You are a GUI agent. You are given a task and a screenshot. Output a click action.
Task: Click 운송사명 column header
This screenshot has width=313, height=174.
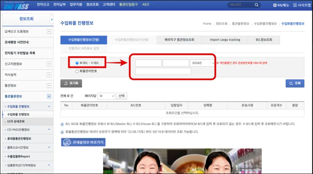pos(247,105)
